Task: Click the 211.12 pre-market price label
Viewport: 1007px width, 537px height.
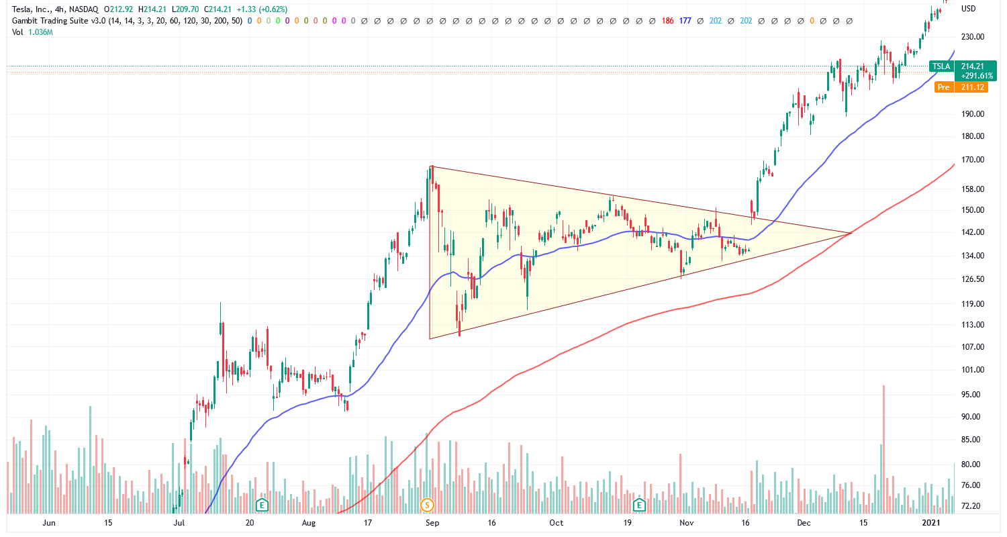Action: [x=971, y=87]
